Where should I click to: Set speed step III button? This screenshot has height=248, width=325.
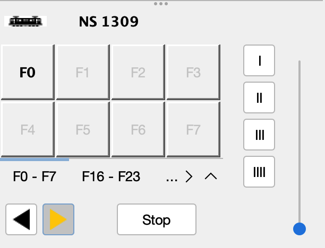click(x=259, y=135)
